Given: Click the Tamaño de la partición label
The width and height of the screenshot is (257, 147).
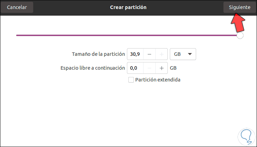Looking at the screenshot, I should point(98,54).
